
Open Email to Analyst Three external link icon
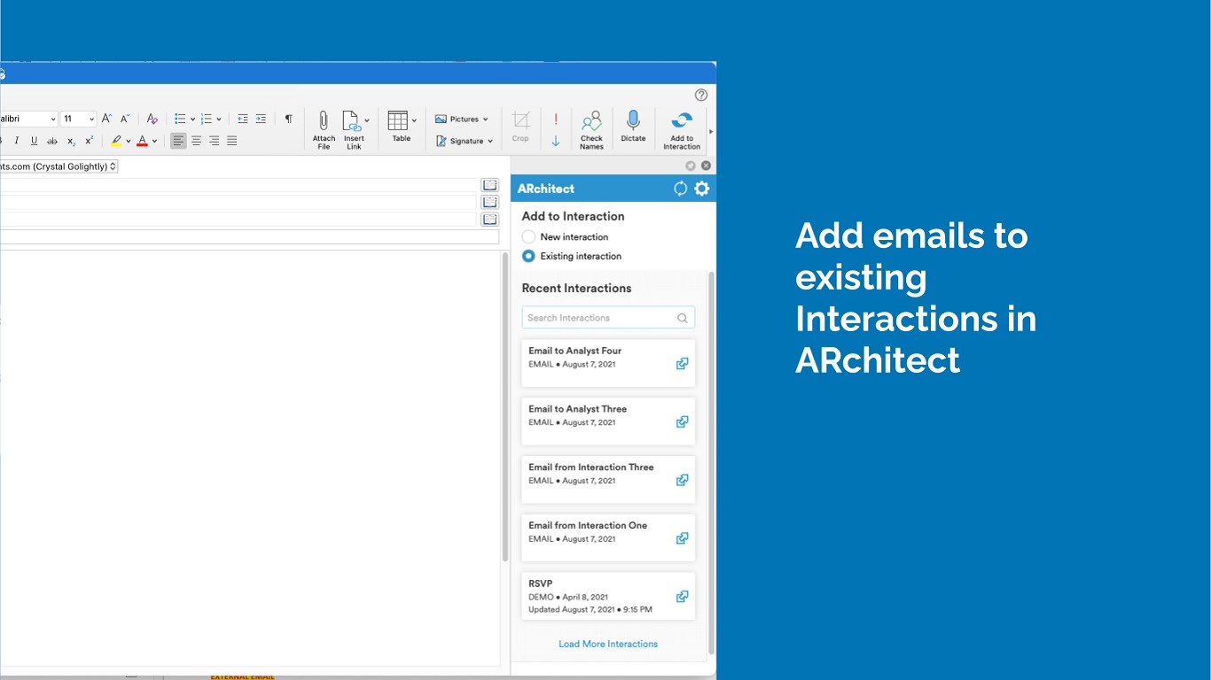(682, 421)
